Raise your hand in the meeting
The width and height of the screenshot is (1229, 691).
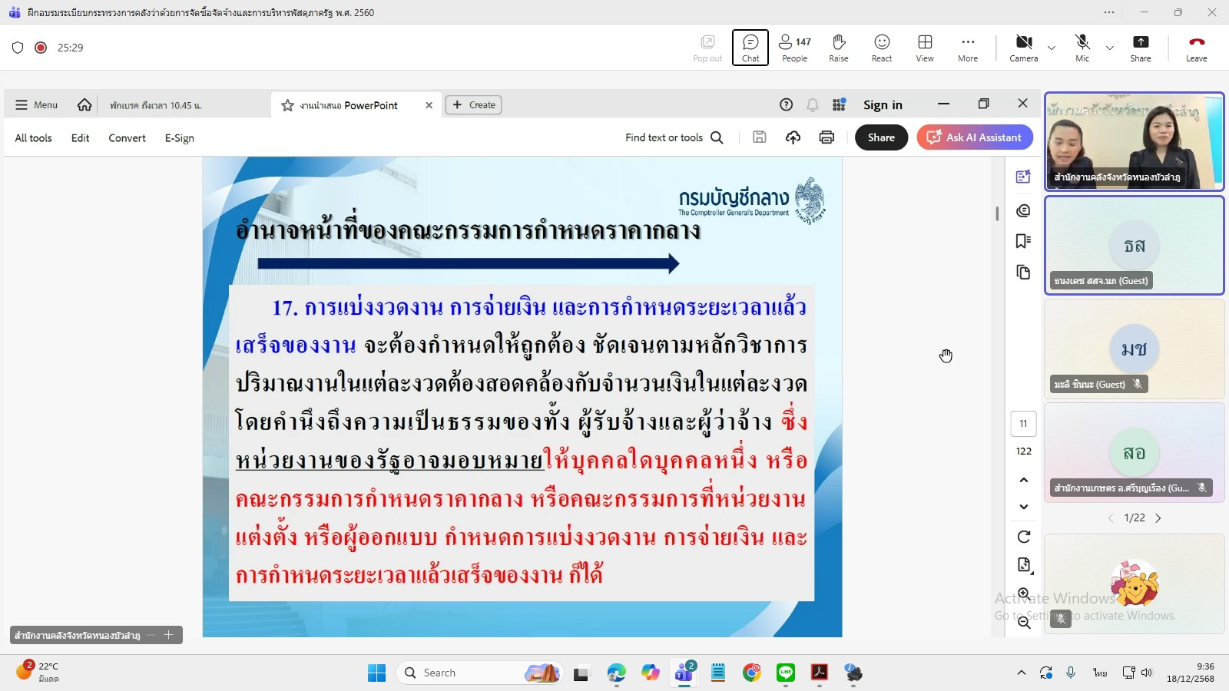point(838,48)
